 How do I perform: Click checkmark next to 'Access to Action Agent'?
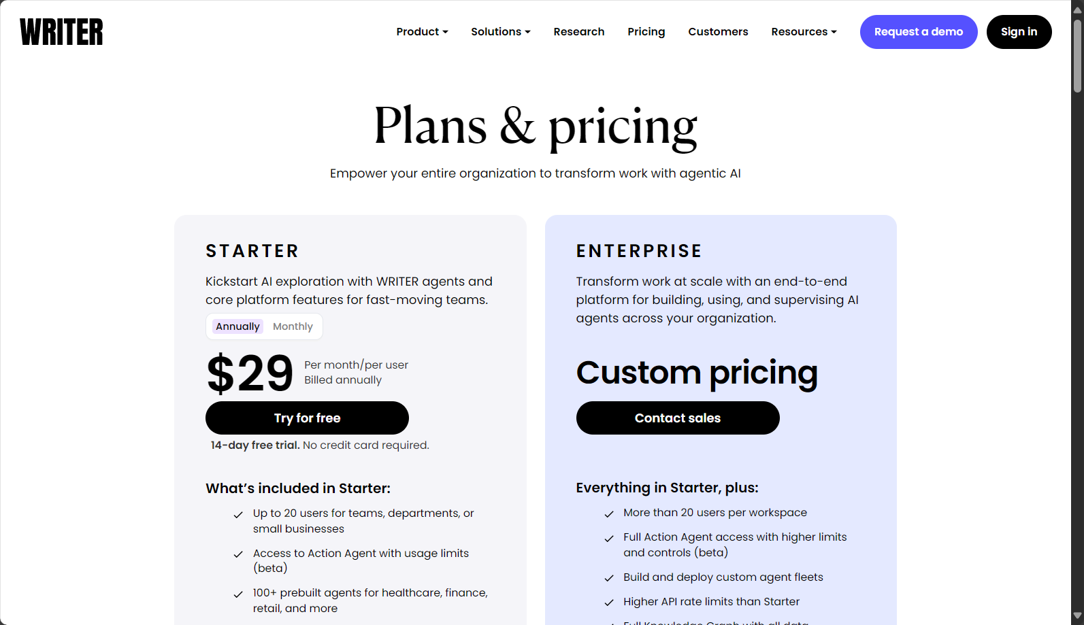(x=238, y=555)
